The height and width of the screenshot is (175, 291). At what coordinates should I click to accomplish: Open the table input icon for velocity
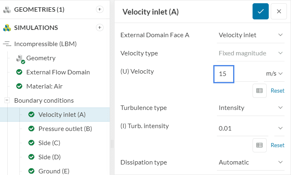point(259,91)
